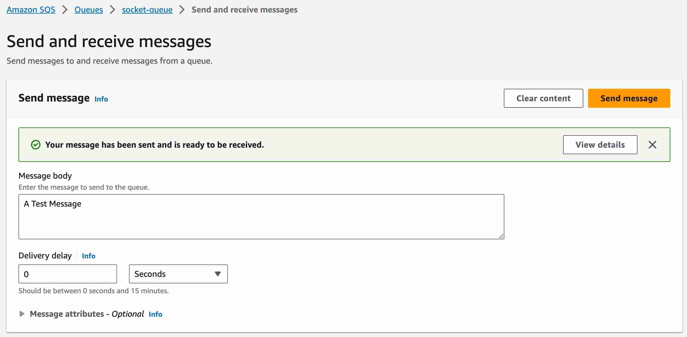The image size is (687, 337).
Task: Click Info next to Message attributes
Action: click(x=155, y=314)
